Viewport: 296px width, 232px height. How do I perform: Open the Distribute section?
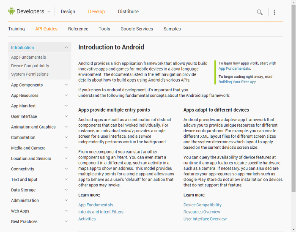coord(128,11)
